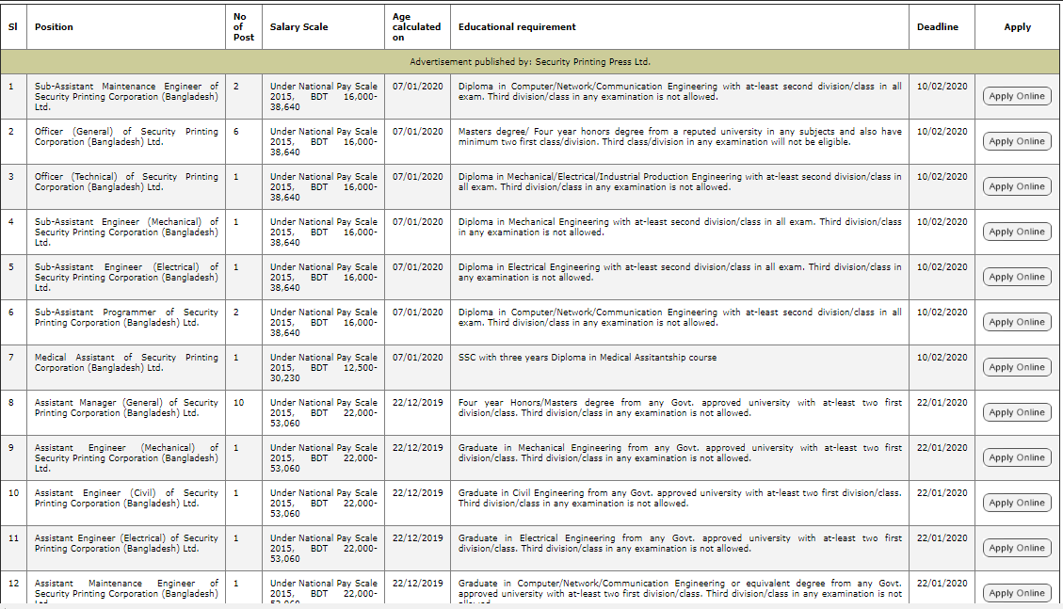Click the Apply column header
Screen dimensions: 1063x609
click(1018, 27)
